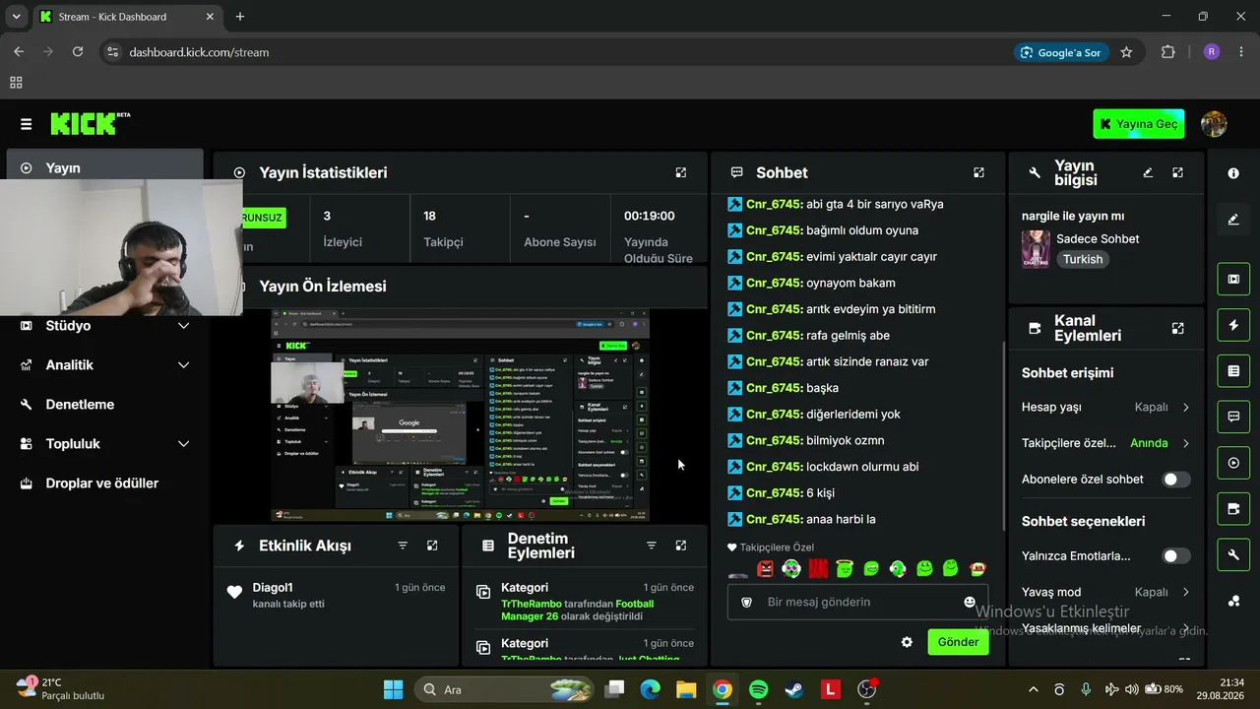Open Hesap yaşı setting
The width and height of the screenshot is (1260, 709).
(1106, 407)
